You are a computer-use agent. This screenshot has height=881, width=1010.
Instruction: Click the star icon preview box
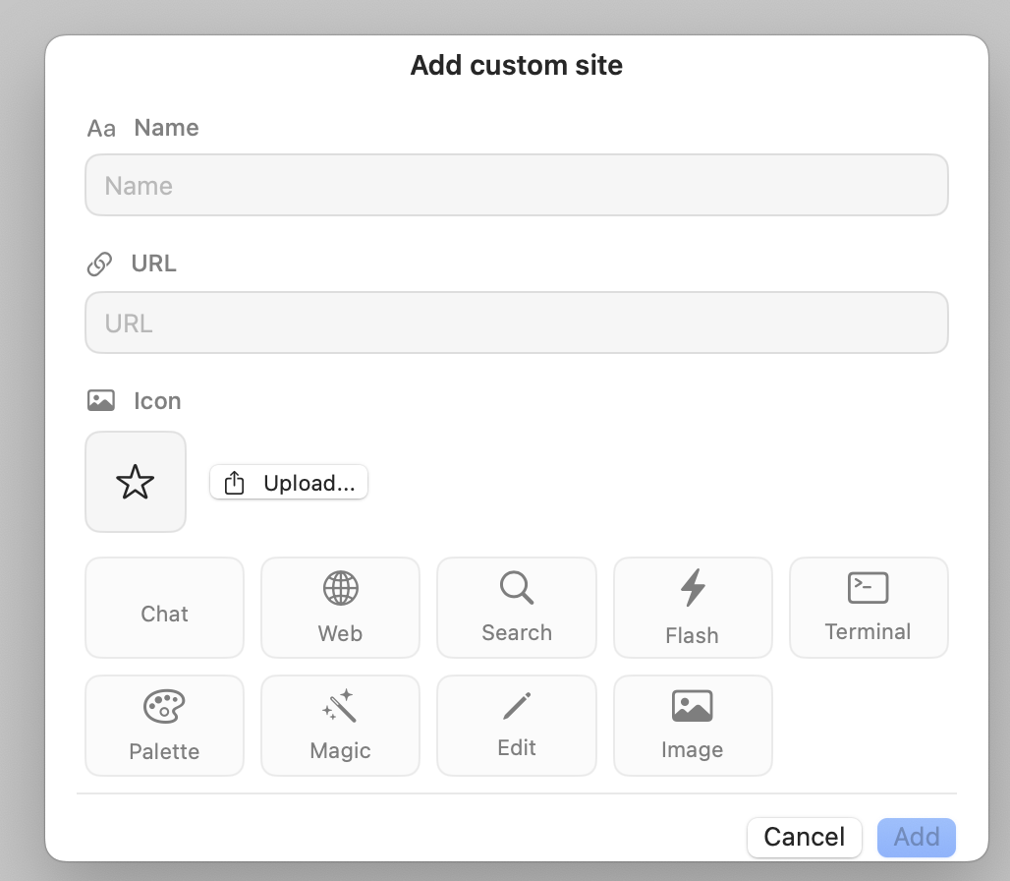[x=136, y=482]
